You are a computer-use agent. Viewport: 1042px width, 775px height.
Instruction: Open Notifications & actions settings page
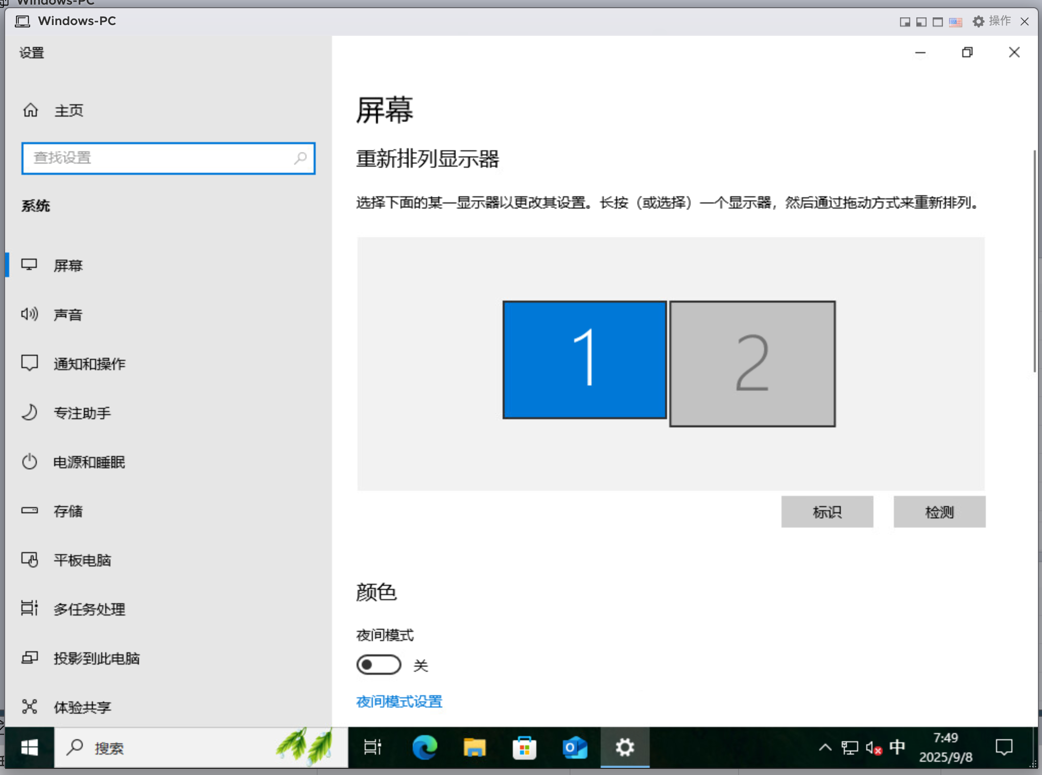coord(89,363)
